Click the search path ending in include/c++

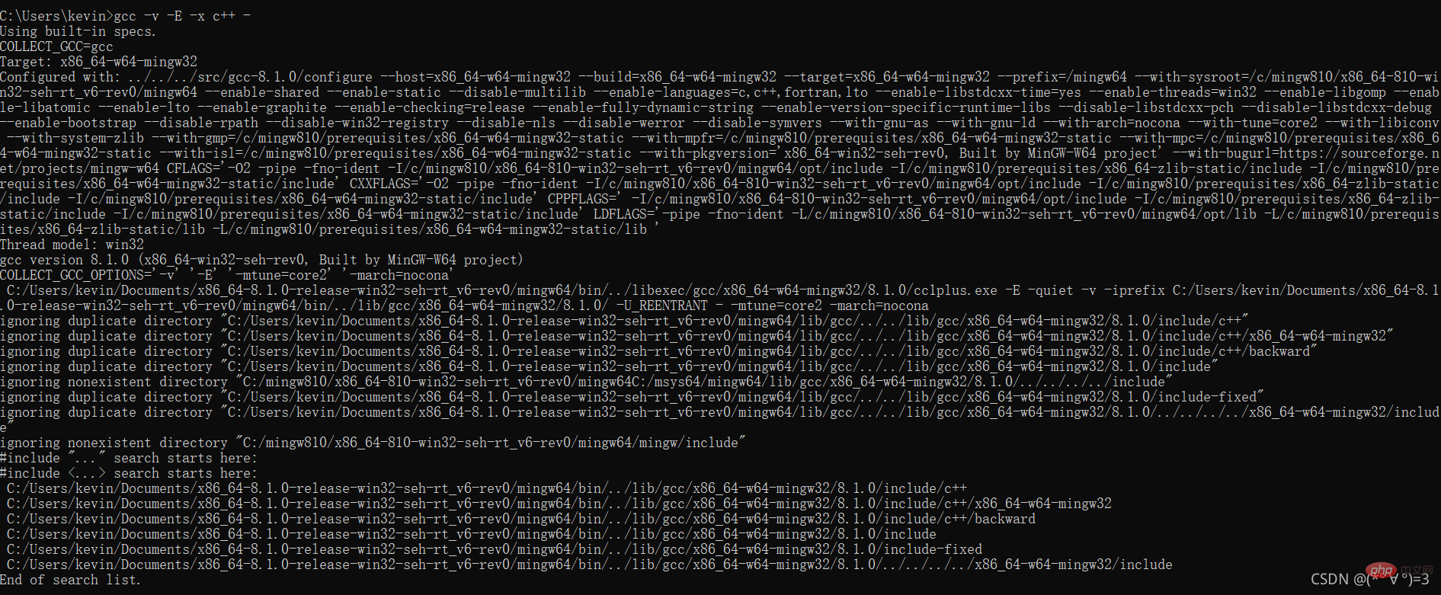(x=486, y=488)
